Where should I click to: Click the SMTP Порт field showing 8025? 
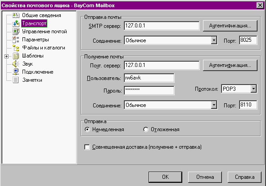[x=248, y=40]
